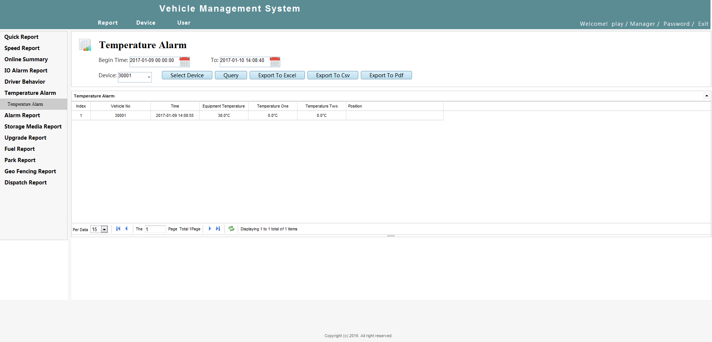Open the Begin Time calendar picker

185,62
